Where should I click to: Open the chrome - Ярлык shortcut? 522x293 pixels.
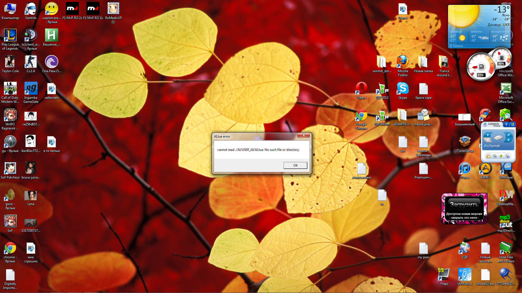[x=10, y=252]
